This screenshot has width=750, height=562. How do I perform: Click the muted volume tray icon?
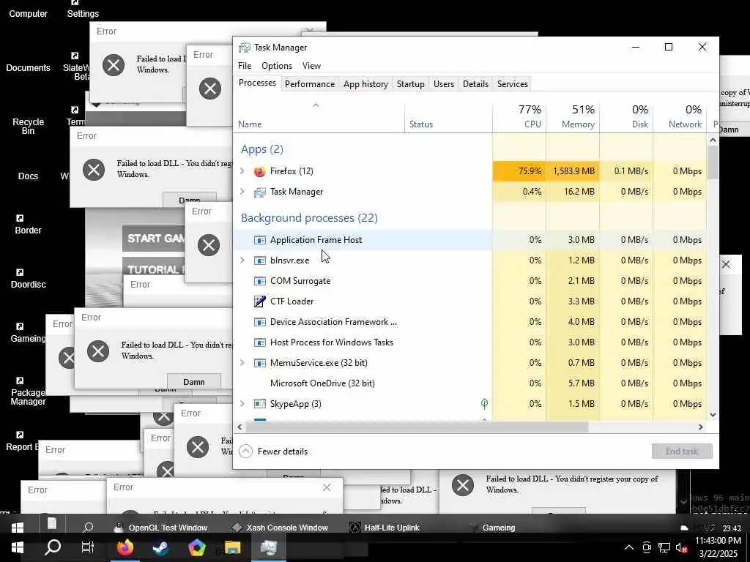(x=682, y=547)
